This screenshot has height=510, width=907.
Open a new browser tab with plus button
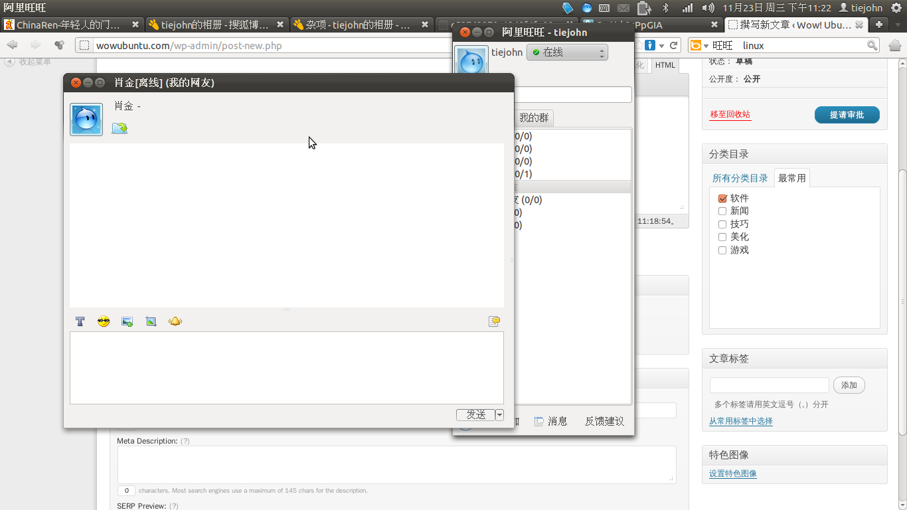click(x=879, y=25)
